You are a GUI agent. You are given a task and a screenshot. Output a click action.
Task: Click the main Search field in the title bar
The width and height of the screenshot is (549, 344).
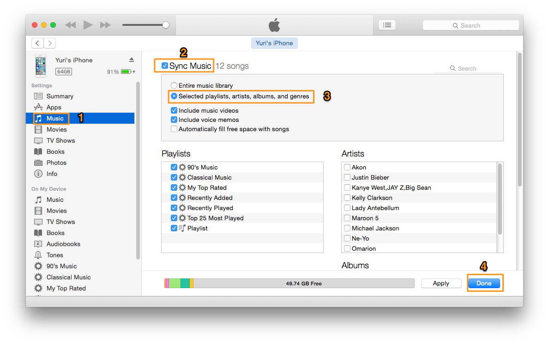[x=471, y=25]
